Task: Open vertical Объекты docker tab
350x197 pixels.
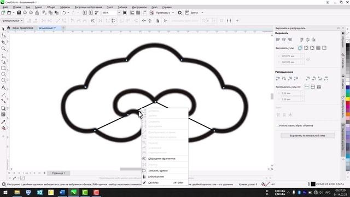Action: pos(343,82)
